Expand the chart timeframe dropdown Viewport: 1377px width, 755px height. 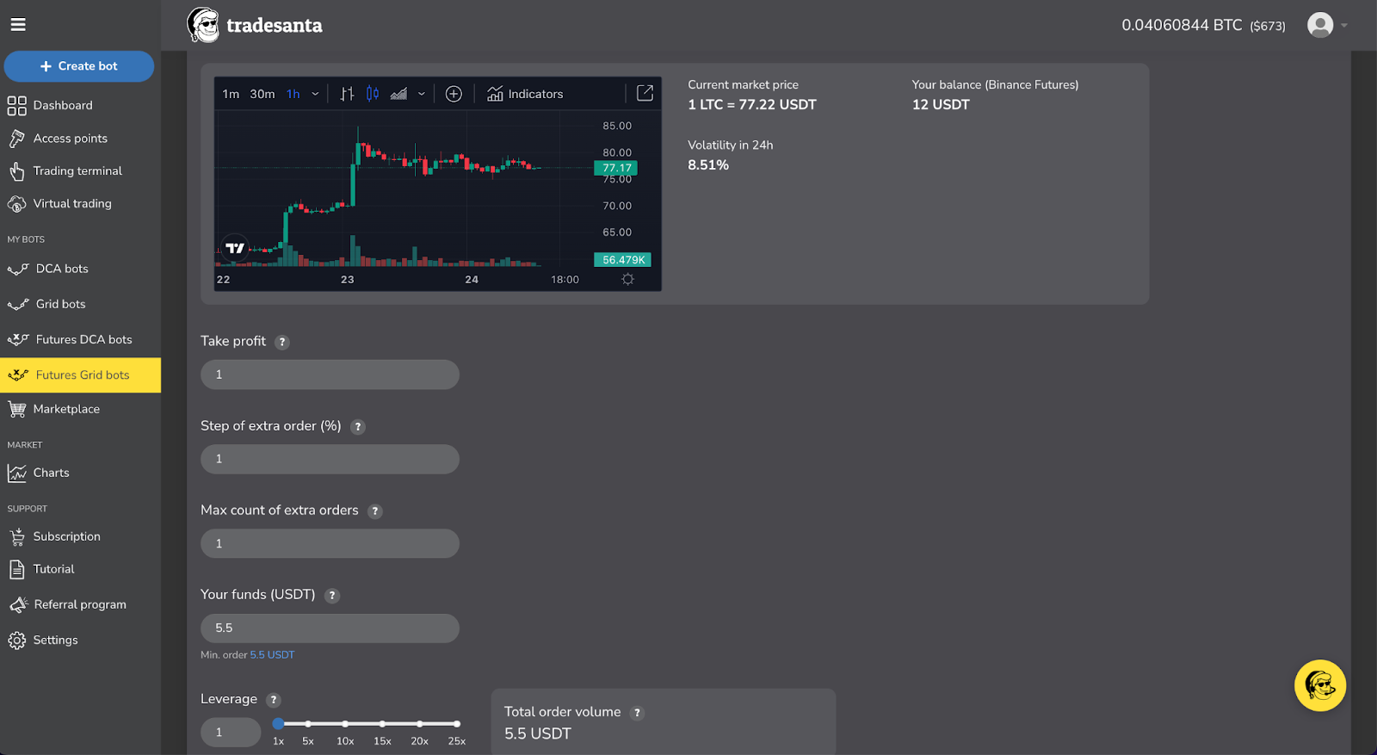(315, 94)
